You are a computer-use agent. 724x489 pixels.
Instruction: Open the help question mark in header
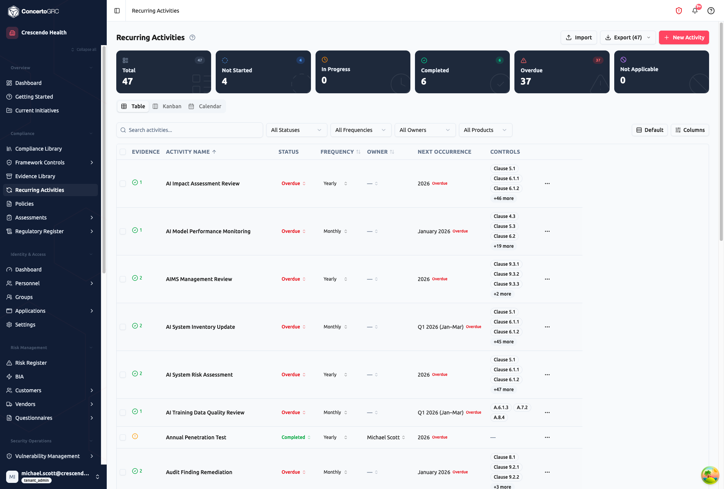[711, 11]
